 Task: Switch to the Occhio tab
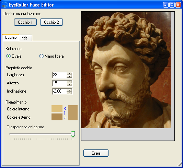11,37
